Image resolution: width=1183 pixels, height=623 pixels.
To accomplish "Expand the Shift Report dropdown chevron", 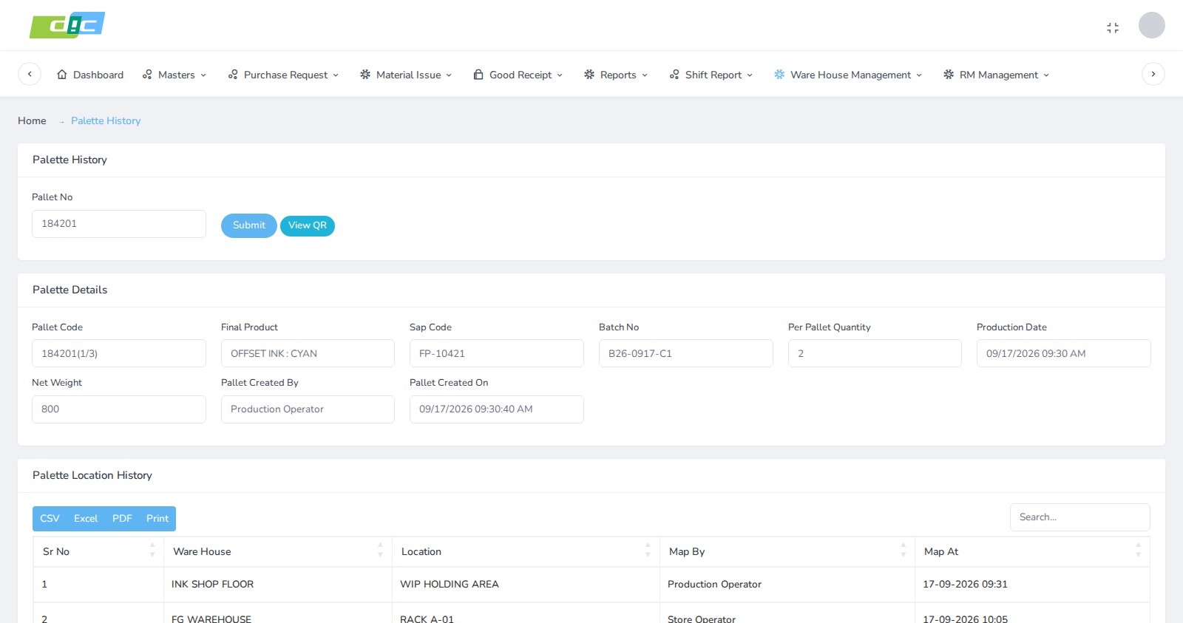I will 750,75.
